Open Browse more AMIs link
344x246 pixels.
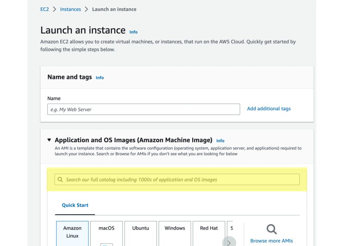pyautogui.click(x=272, y=241)
